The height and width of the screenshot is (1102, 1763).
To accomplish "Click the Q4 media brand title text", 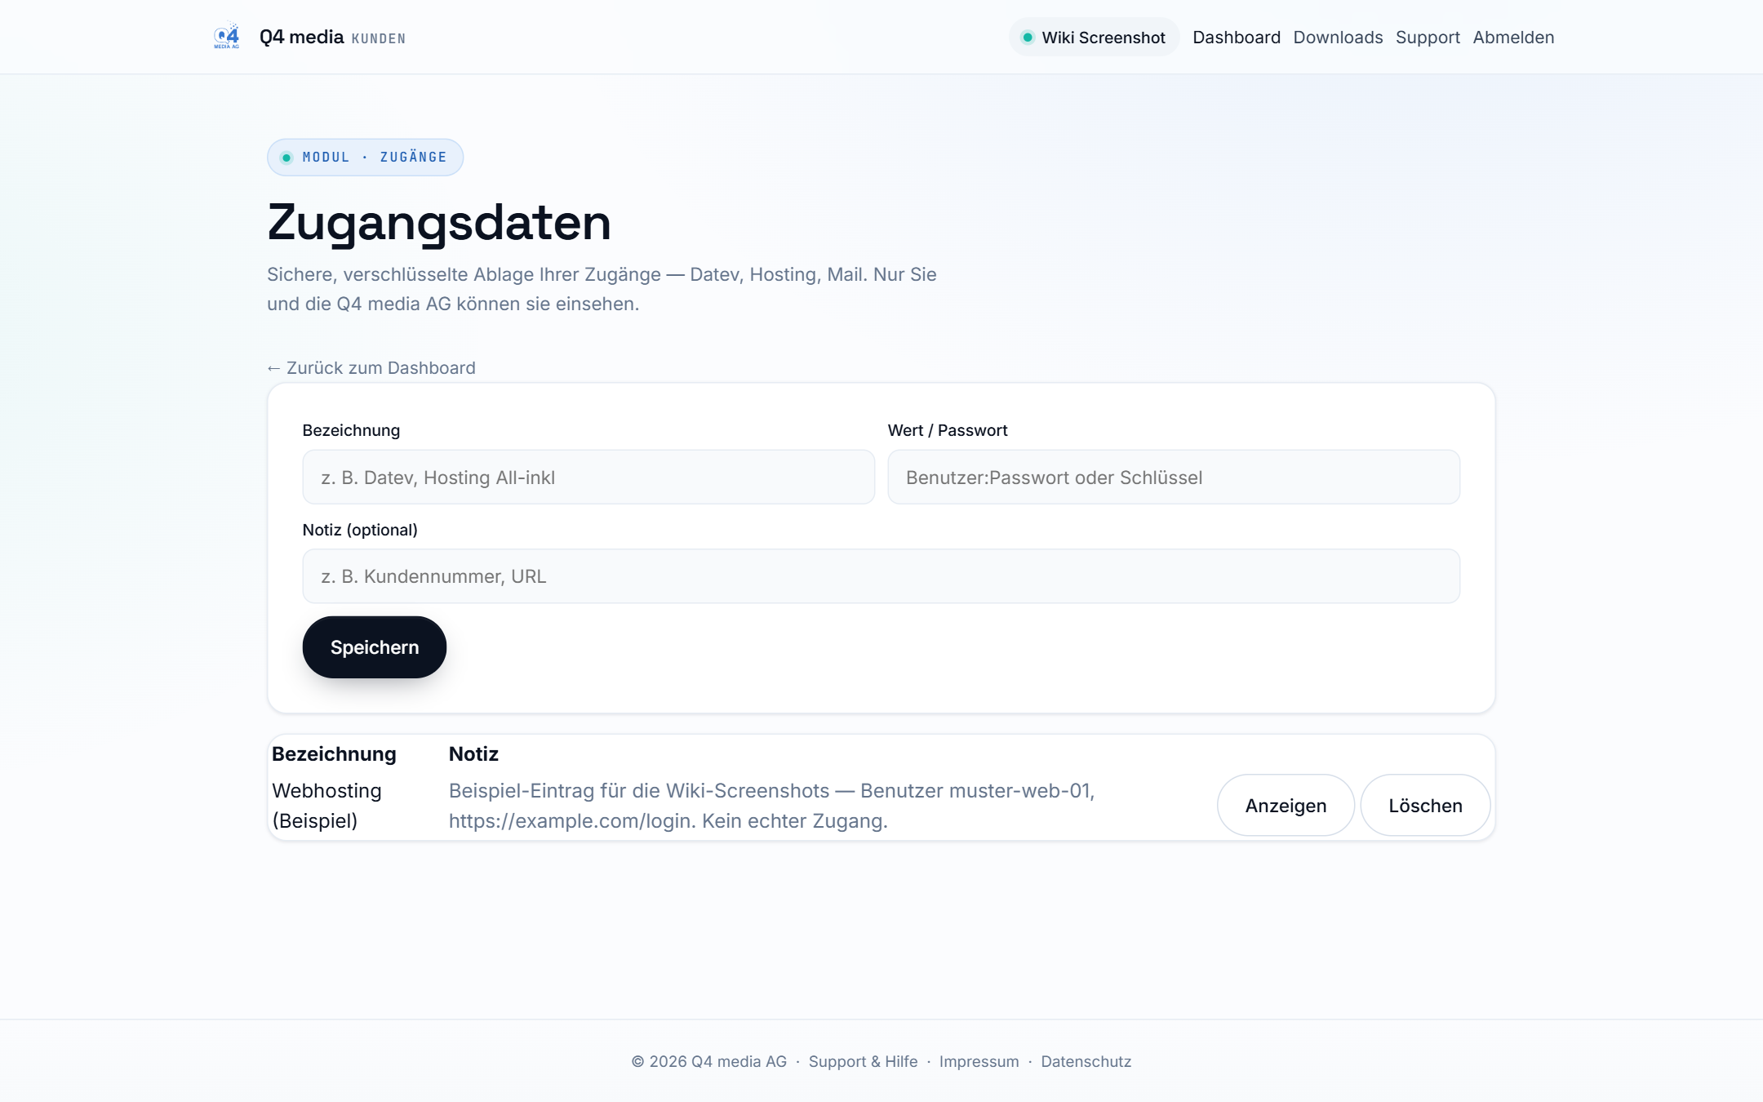I will (301, 38).
